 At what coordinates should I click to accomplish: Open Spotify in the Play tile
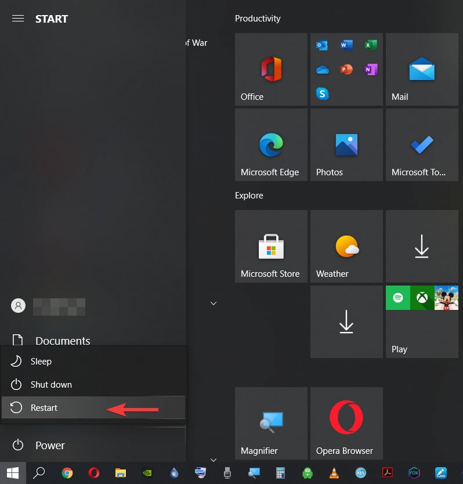click(x=398, y=298)
